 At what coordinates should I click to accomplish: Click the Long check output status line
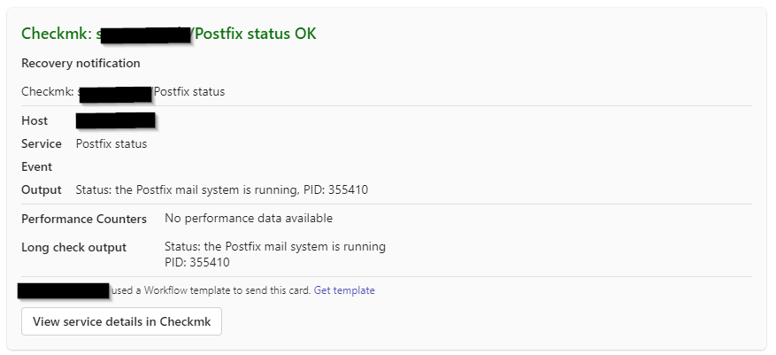275,247
